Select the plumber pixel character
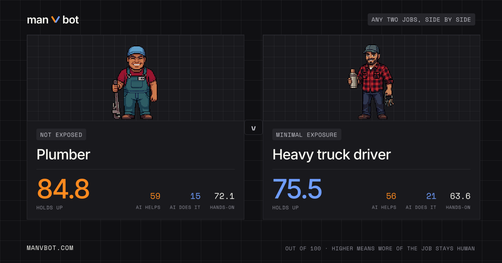 pos(134,82)
